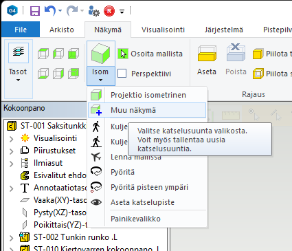The image size is (292, 251).
Task: Open the File tab
Action: tap(21, 30)
